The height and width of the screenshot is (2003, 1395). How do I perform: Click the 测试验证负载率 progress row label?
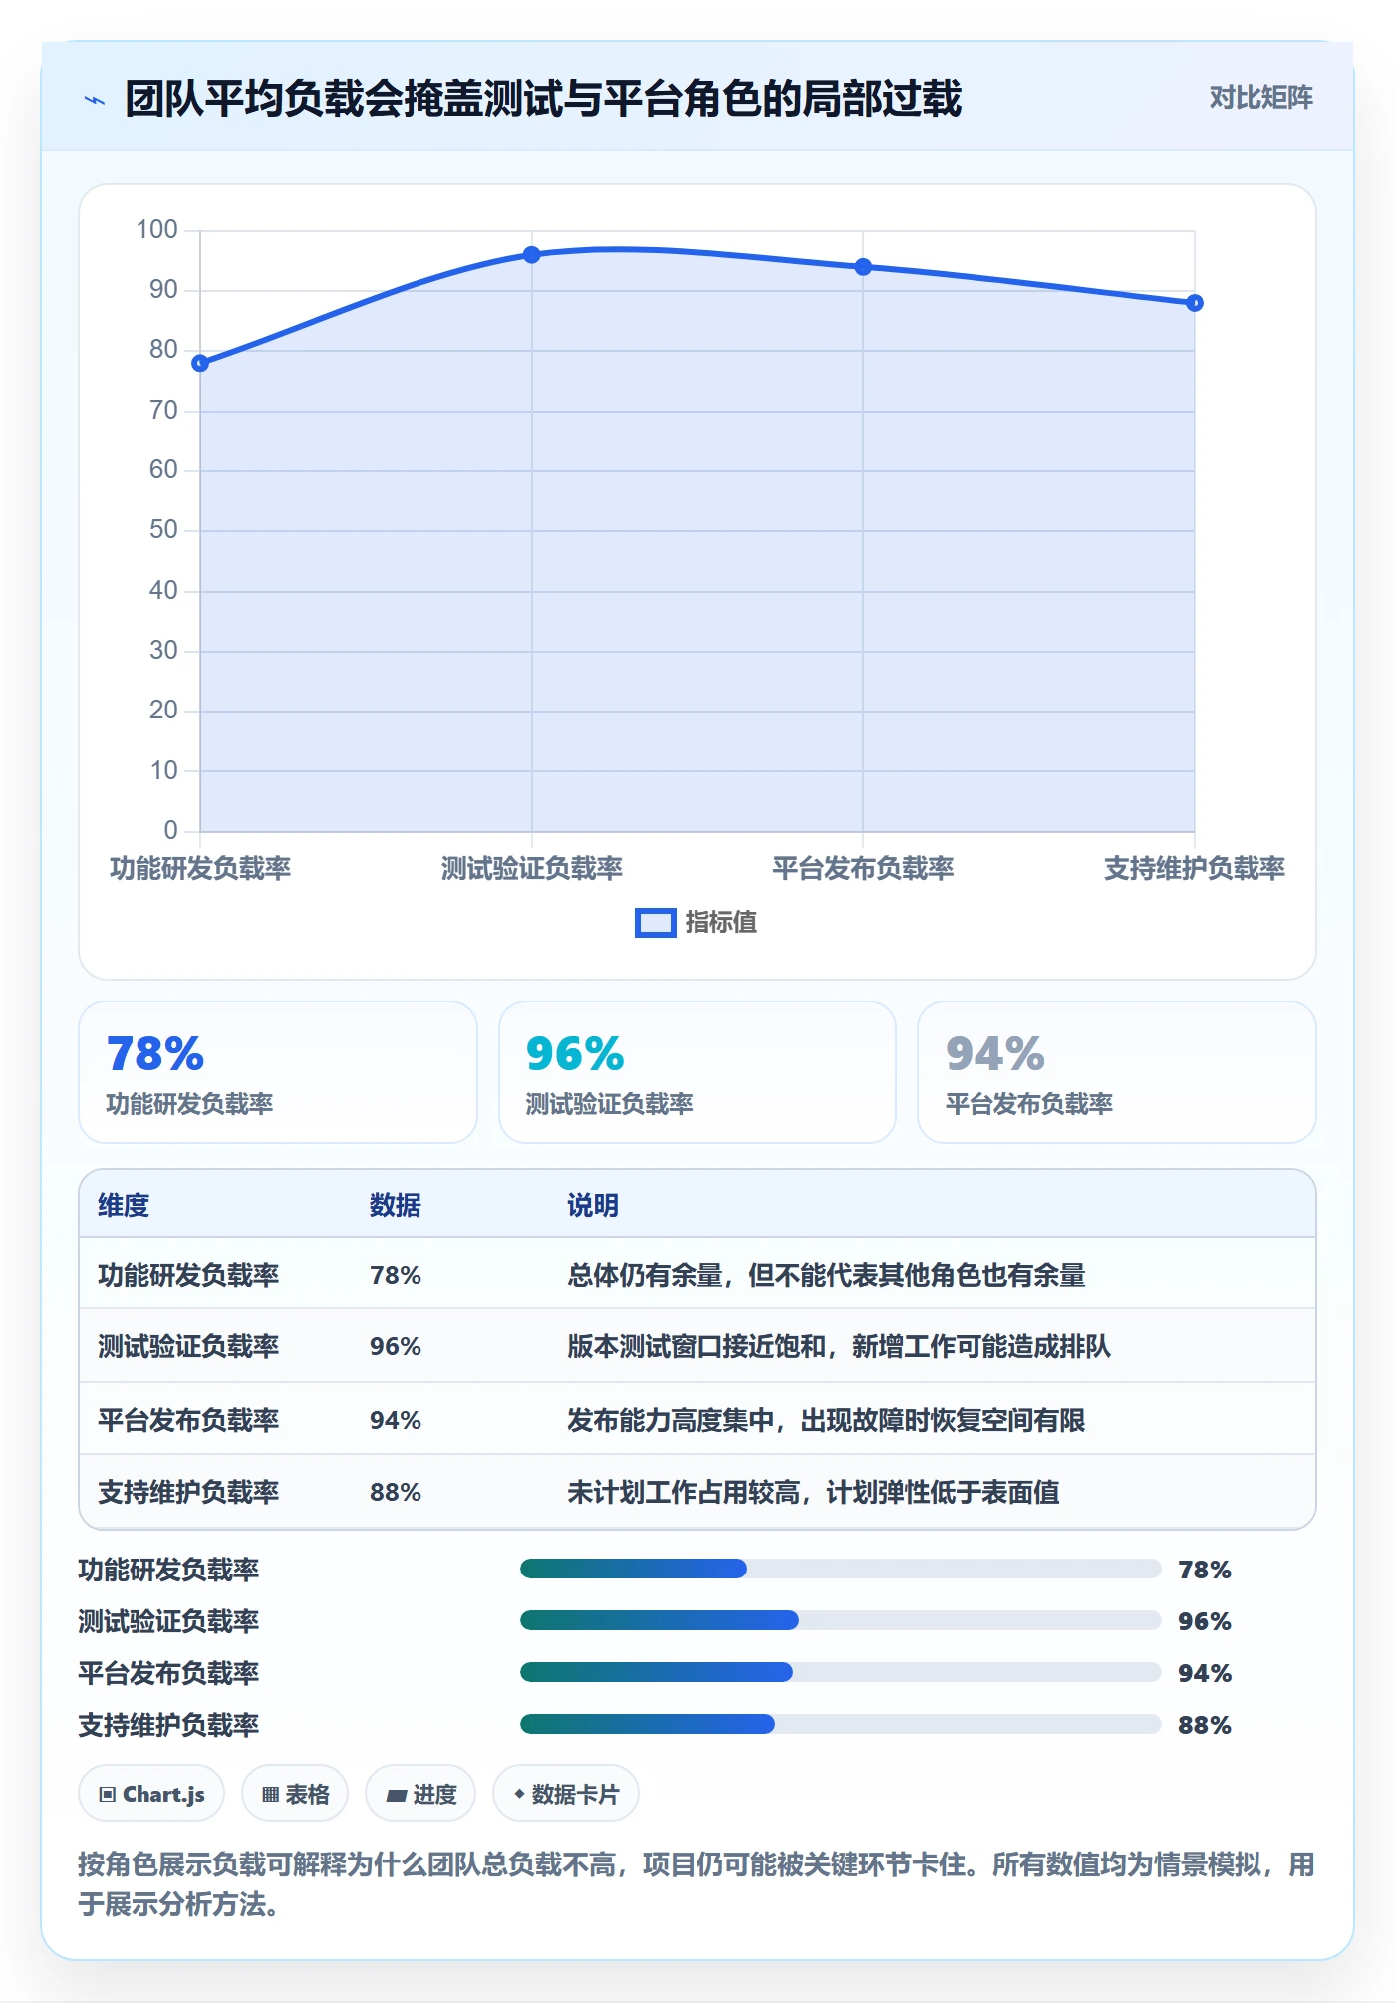pyautogui.click(x=168, y=1621)
